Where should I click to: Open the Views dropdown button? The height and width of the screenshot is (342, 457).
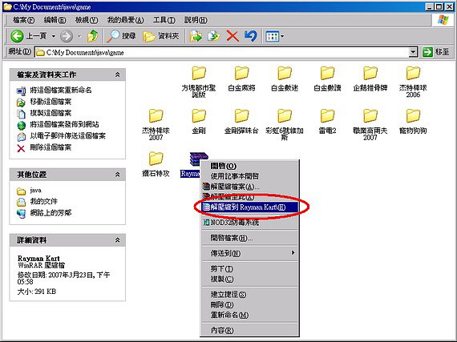click(274, 36)
